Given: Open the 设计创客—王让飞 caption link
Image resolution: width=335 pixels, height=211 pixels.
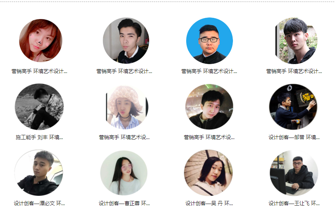Looking at the screenshot, I should (294, 203).
